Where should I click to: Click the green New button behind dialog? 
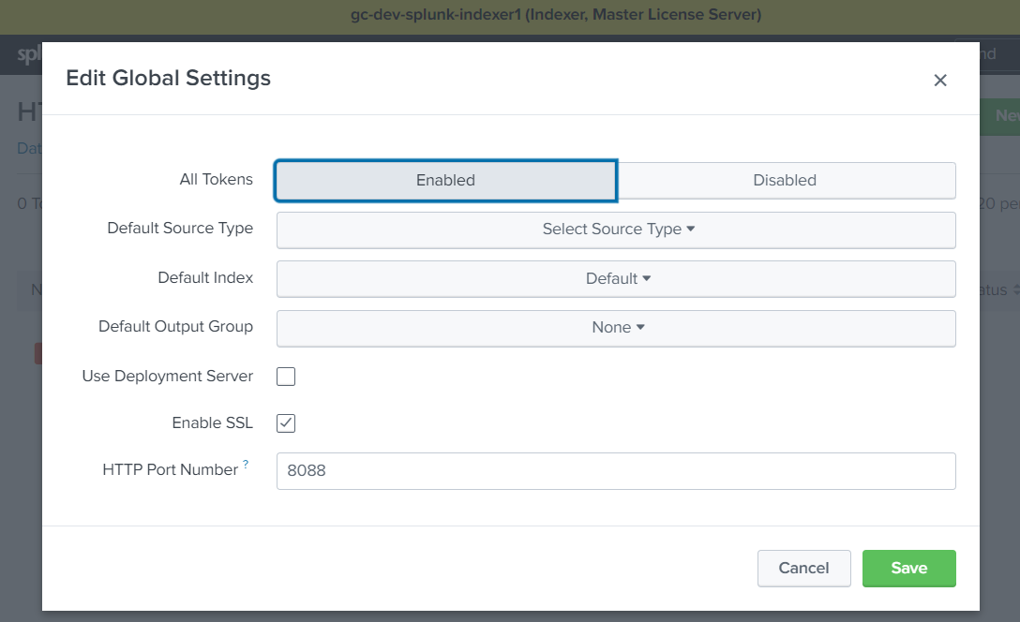point(1001,115)
